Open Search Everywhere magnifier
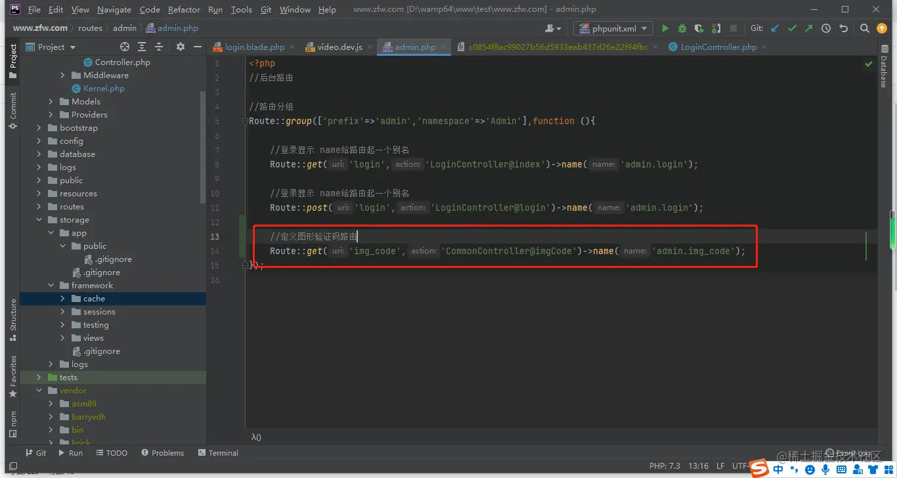The image size is (897, 478). click(865, 28)
